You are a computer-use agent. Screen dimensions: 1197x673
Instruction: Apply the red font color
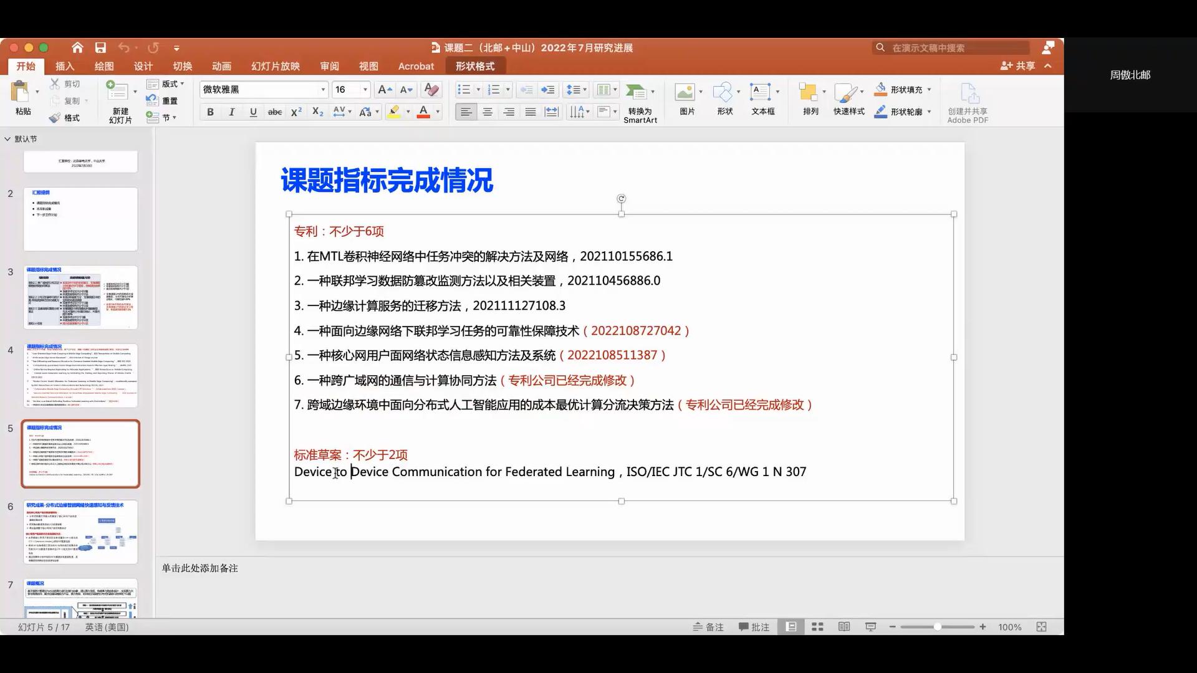(x=423, y=112)
